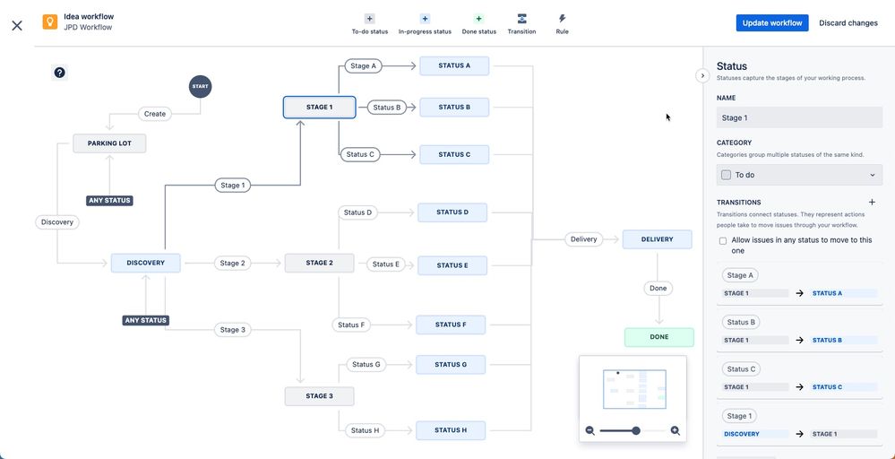
Task: Select the STATUS F node
Action: coord(451,325)
